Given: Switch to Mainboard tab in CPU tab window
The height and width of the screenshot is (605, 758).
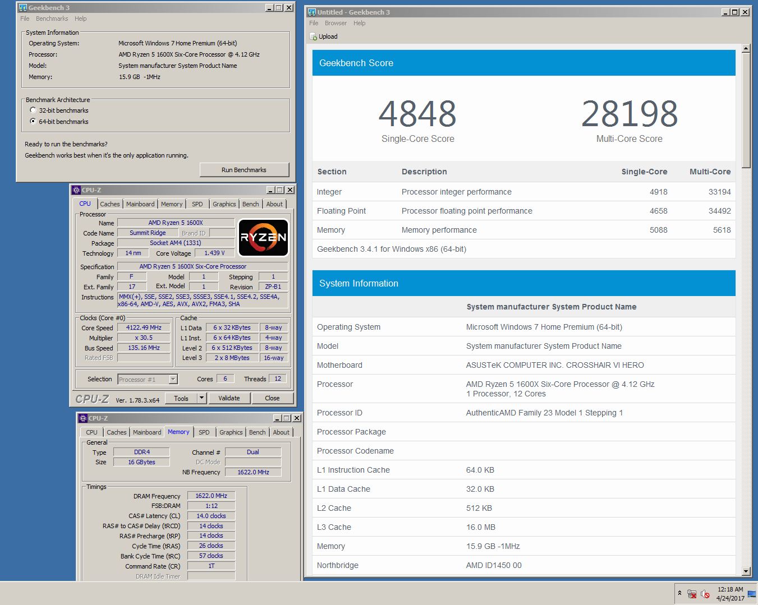Looking at the screenshot, I should tap(140, 204).
